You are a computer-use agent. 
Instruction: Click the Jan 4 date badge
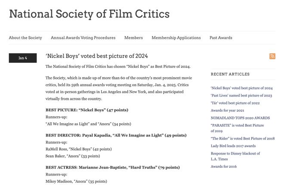pyautogui.click(x=23, y=58)
